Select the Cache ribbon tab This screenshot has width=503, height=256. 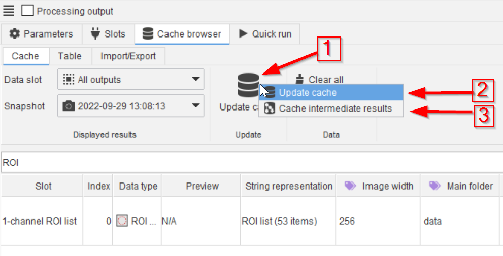(x=26, y=56)
